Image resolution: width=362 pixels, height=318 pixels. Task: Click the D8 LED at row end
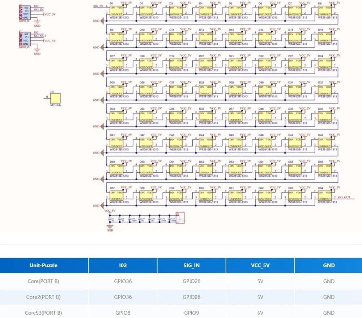(324, 11)
